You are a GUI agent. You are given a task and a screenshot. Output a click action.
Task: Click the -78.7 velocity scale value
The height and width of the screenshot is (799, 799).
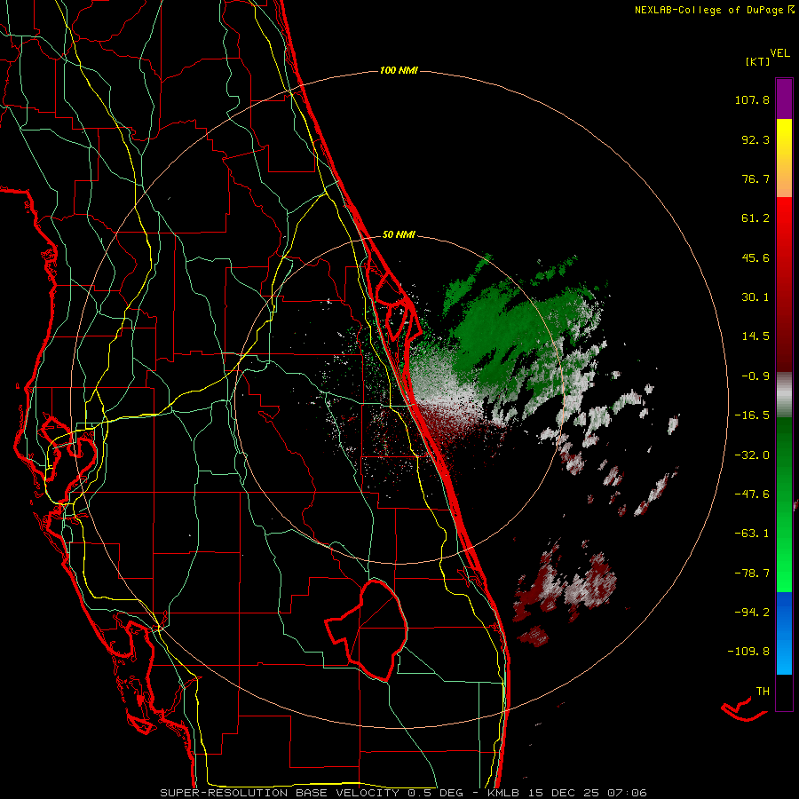tap(752, 574)
